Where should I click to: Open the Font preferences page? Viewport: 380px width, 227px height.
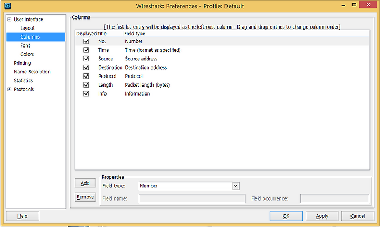[x=25, y=45]
